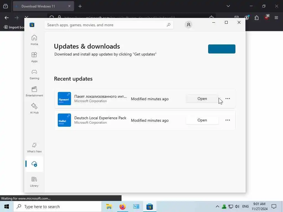Image resolution: width=283 pixels, height=212 pixels.
Task: Click Firefox back arrow button
Action: tap(7, 18)
